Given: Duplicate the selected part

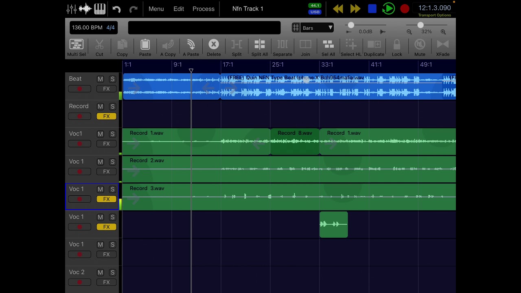Looking at the screenshot, I should coord(374,48).
